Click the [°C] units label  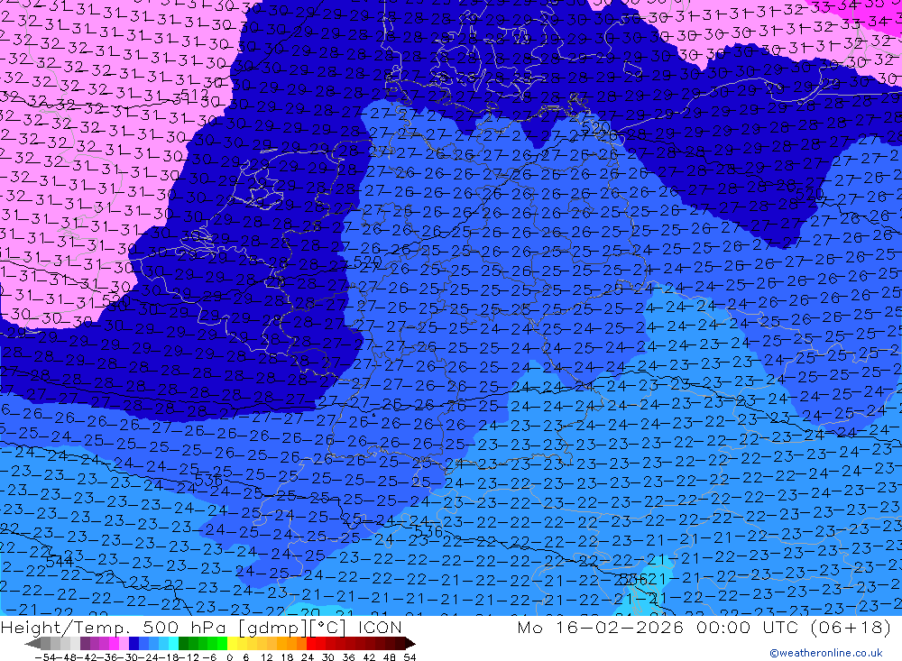point(327,627)
